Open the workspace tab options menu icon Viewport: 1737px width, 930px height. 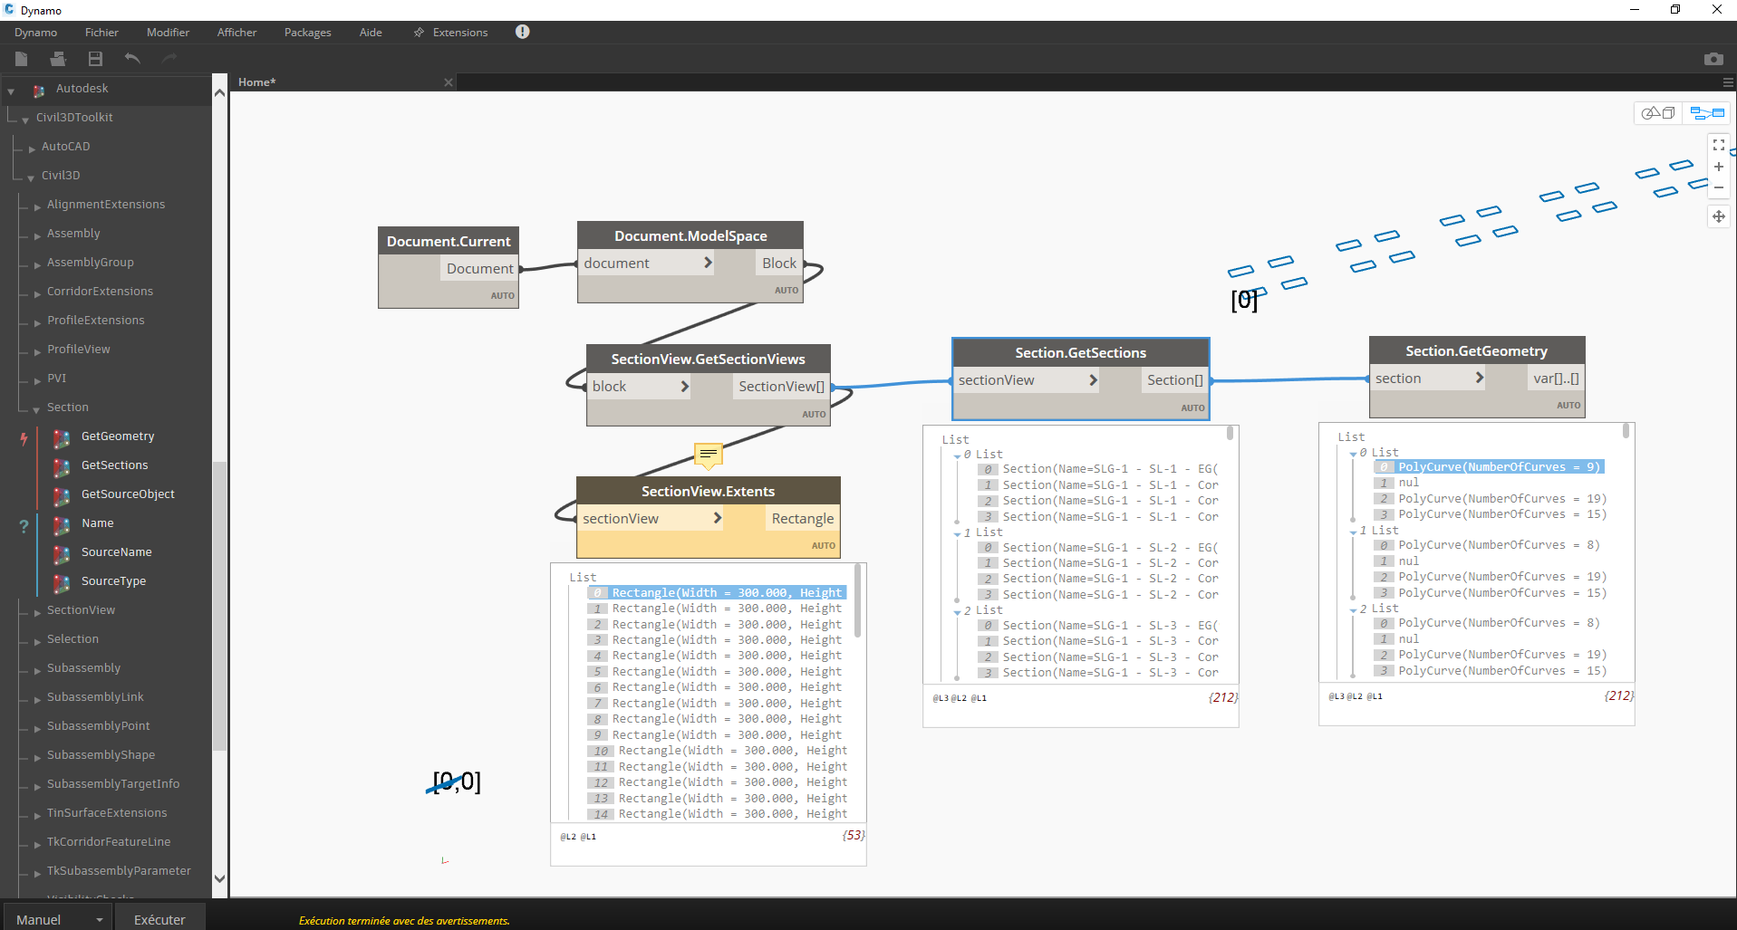(1728, 82)
